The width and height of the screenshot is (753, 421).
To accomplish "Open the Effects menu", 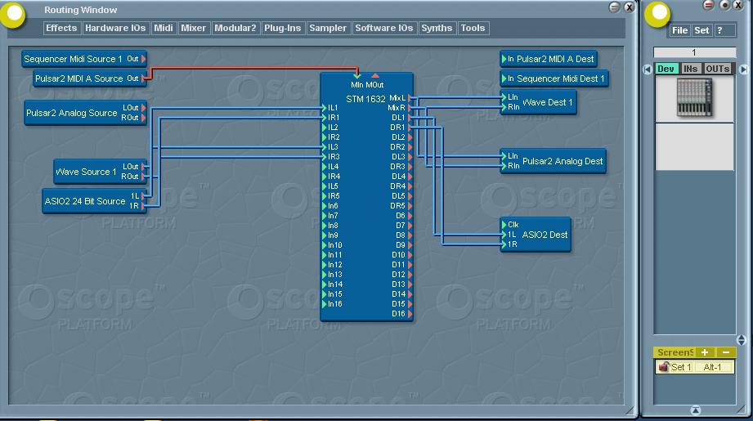I will 61,28.
